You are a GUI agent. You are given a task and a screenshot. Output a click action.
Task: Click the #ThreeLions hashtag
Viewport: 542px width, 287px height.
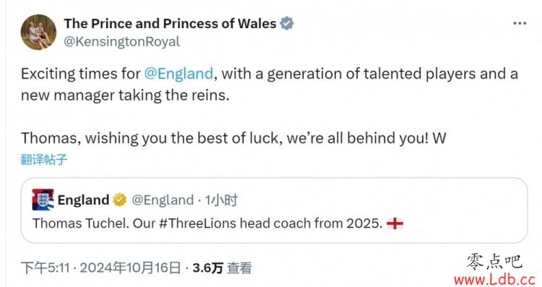198,223
